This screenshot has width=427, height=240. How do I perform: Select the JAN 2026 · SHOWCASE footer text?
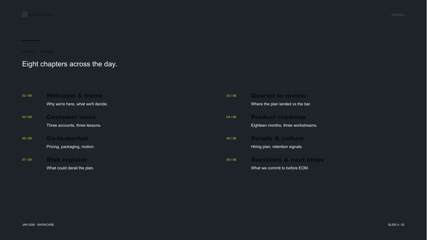pos(38,225)
